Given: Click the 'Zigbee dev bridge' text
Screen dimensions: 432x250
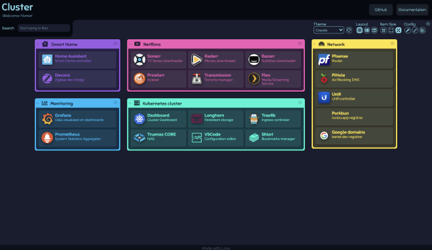Looking at the screenshot, I should tap(69, 80).
